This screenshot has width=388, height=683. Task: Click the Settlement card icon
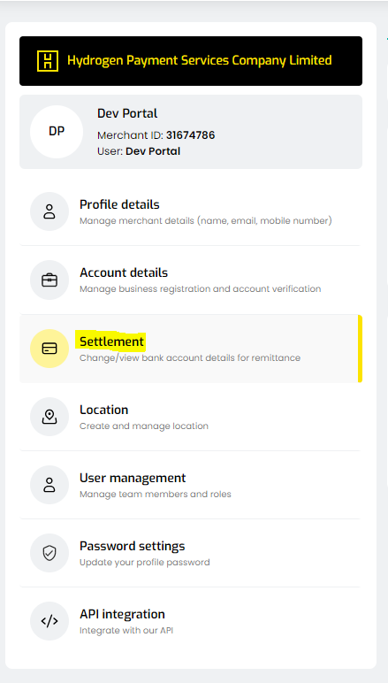click(x=49, y=349)
